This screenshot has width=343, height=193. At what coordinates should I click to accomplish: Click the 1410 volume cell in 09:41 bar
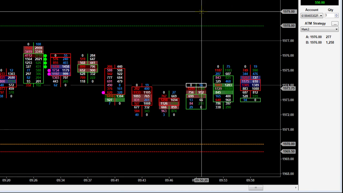[x=110, y=96]
